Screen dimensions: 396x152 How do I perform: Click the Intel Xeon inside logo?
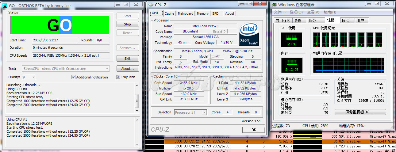(x=248, y=34)
